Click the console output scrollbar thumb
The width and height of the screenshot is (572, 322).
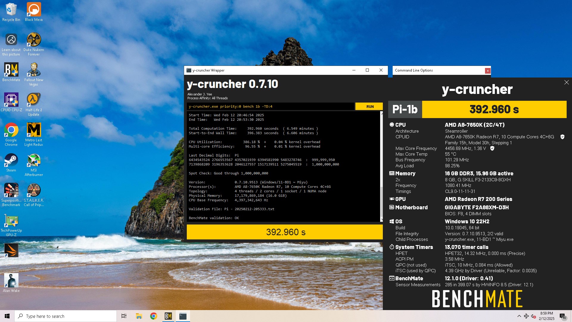coord(382,202)
